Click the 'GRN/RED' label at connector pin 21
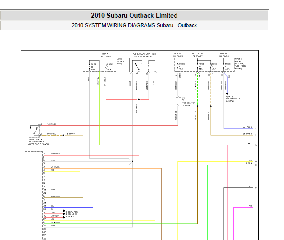 point(55,222)
